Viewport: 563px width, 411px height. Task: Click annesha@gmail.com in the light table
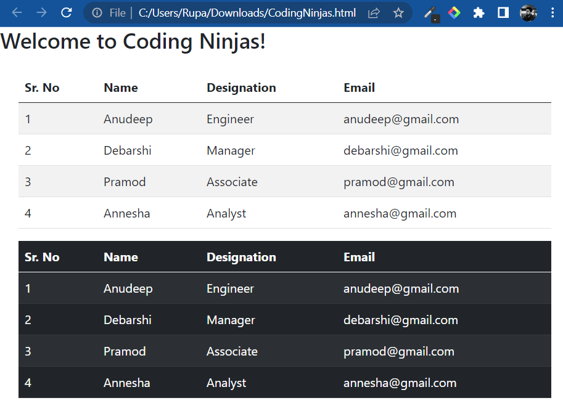[x=399, y=213]
